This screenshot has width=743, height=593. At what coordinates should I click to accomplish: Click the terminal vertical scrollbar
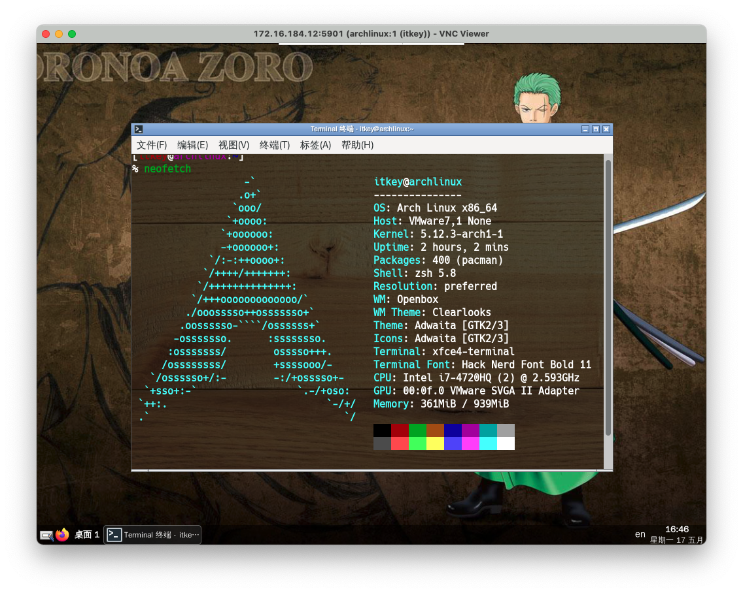tap(608, 298)
